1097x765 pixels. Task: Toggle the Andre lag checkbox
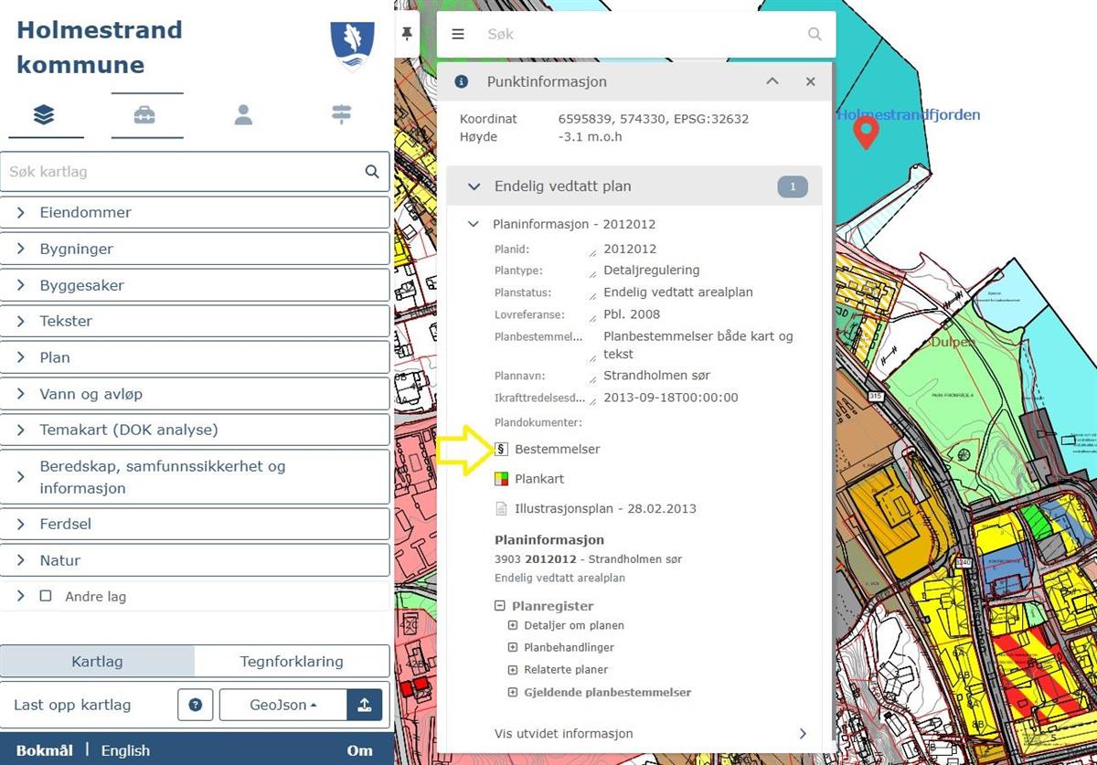pyautogui.click(x=46, y=596)
